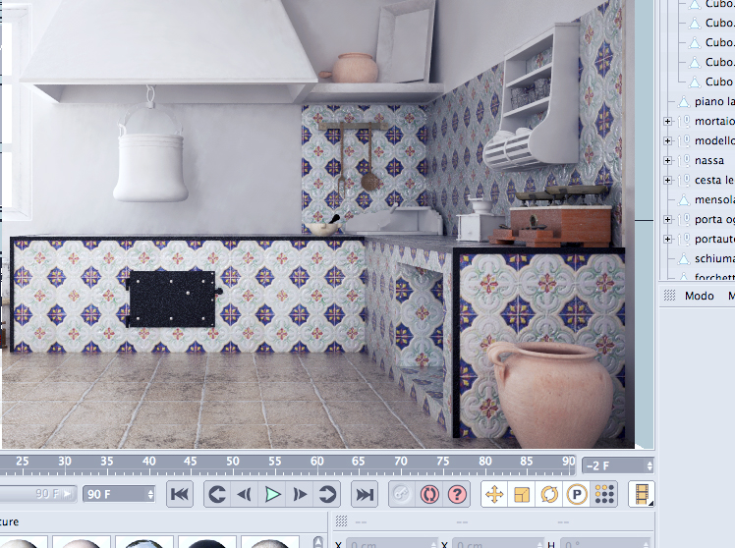Click the current frame field showing -2 F
Viewport: 735px width, 548px height.
pyautogui.click(x=613, y=466)
